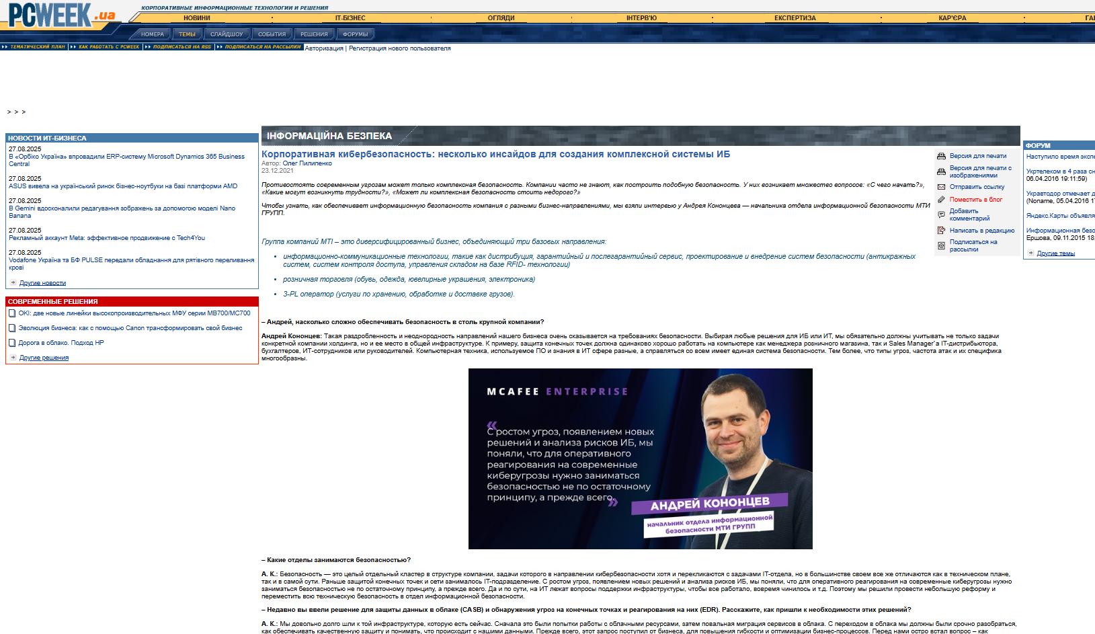Switch to the СЛАЙДШОУ tab
The height and width of the screenshot is (634, 1095).
point(227,34)
